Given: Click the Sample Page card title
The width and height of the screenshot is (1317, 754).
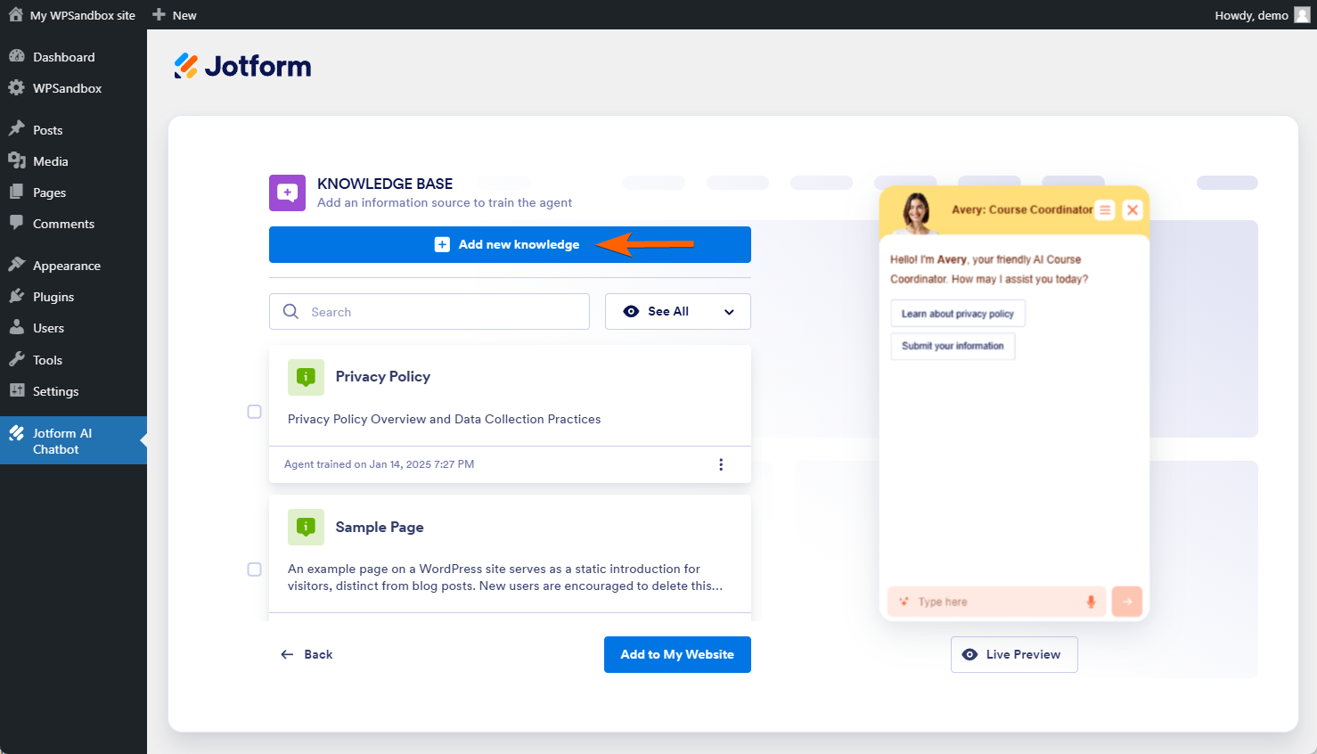Looking at the screenshot, I should 380,528.
